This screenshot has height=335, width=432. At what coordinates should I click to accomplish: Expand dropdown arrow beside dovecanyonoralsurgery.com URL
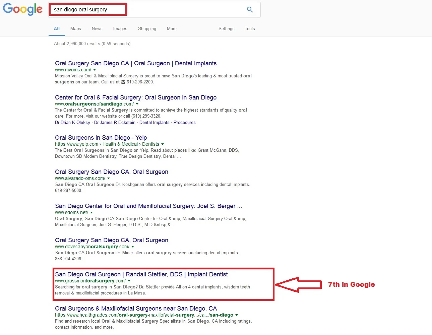point(133,247)
